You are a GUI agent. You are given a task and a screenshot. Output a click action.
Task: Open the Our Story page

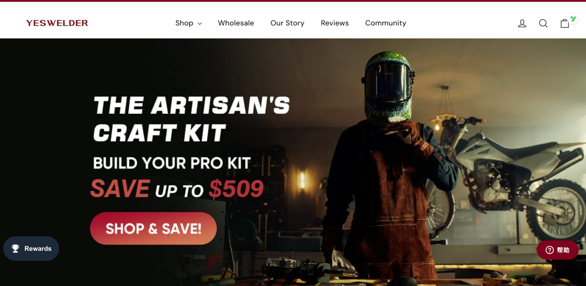(x=288, y=23)
